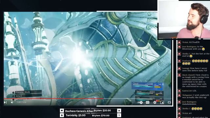Viewport: 210px width, 118px height.
Task: Select the chat message 'to the lifestream with you'
Action: (194, 48)
